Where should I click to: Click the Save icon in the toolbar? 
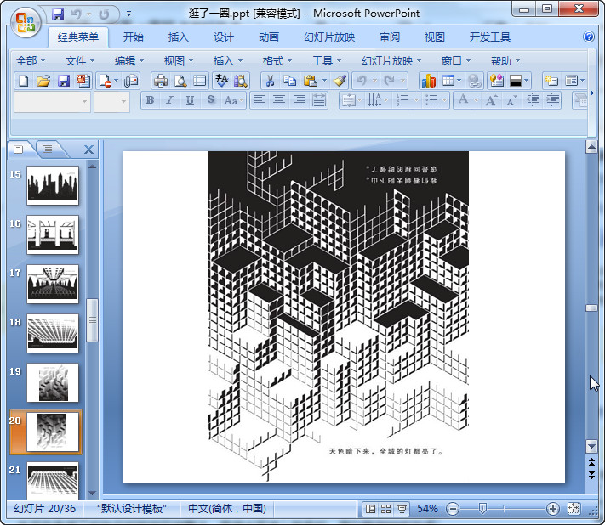pos(63,81)
